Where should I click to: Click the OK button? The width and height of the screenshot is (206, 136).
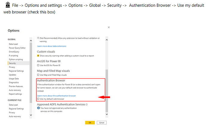coord(90,123)
